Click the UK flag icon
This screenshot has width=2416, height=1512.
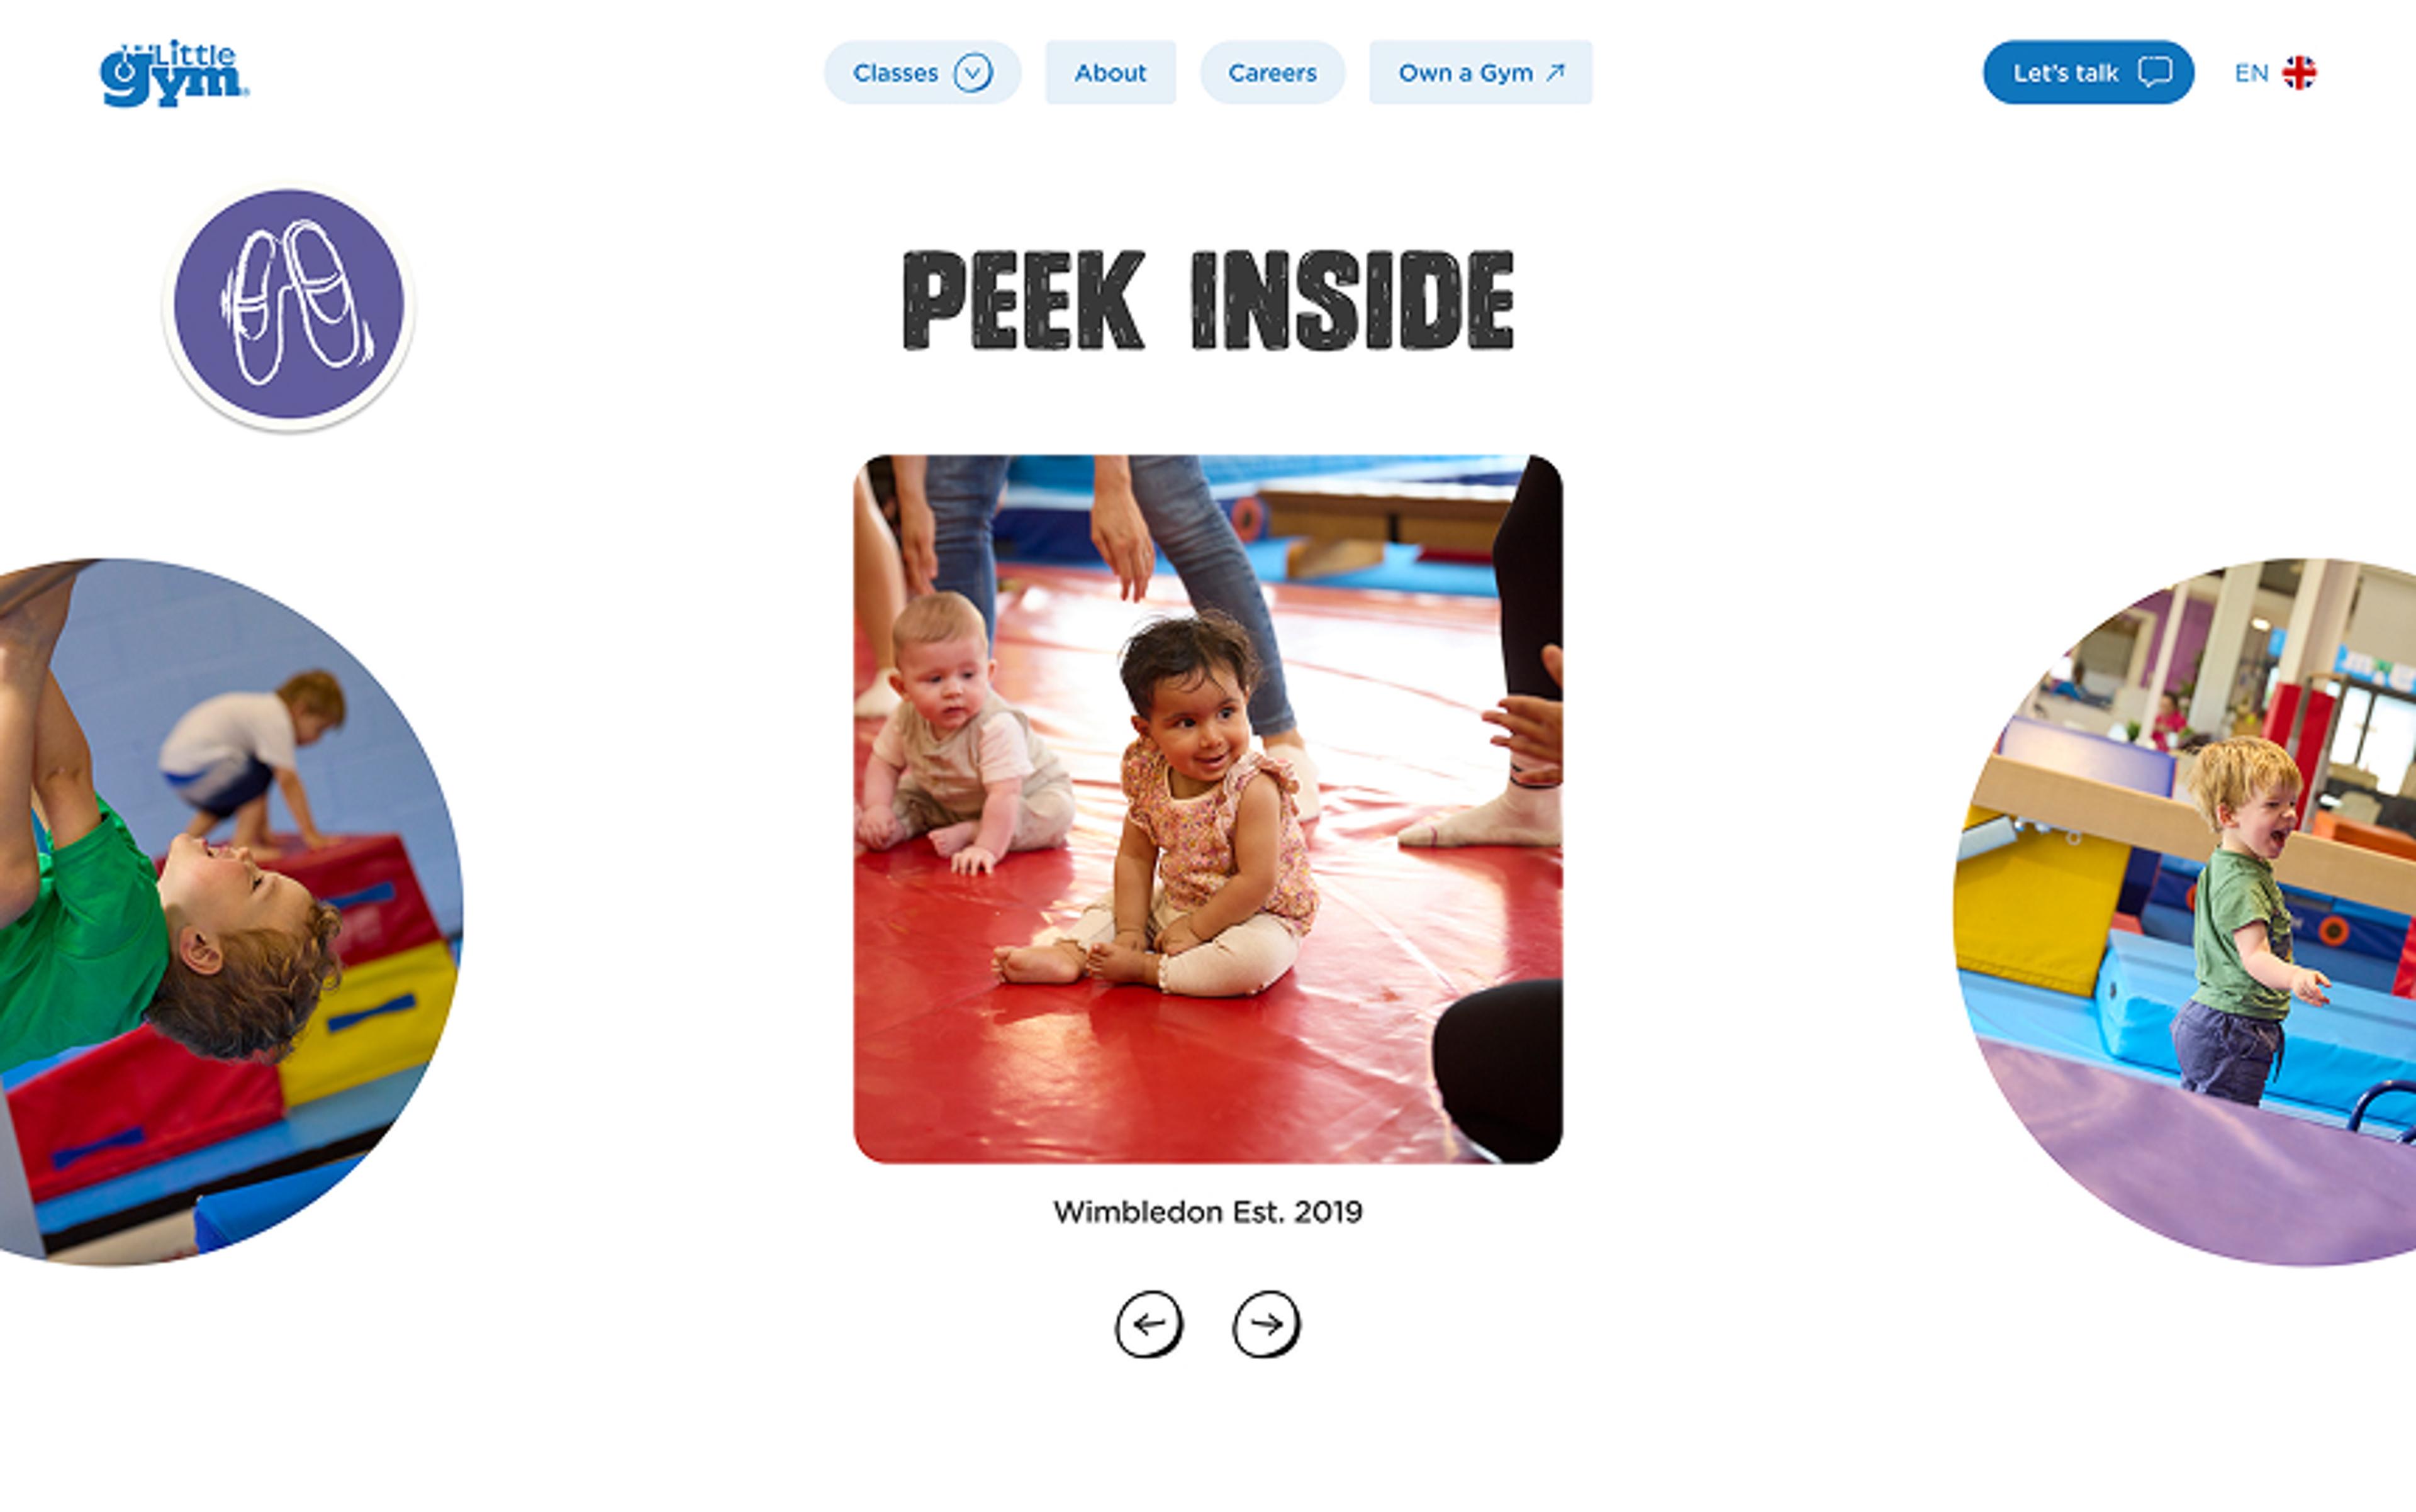[2299, 73]
